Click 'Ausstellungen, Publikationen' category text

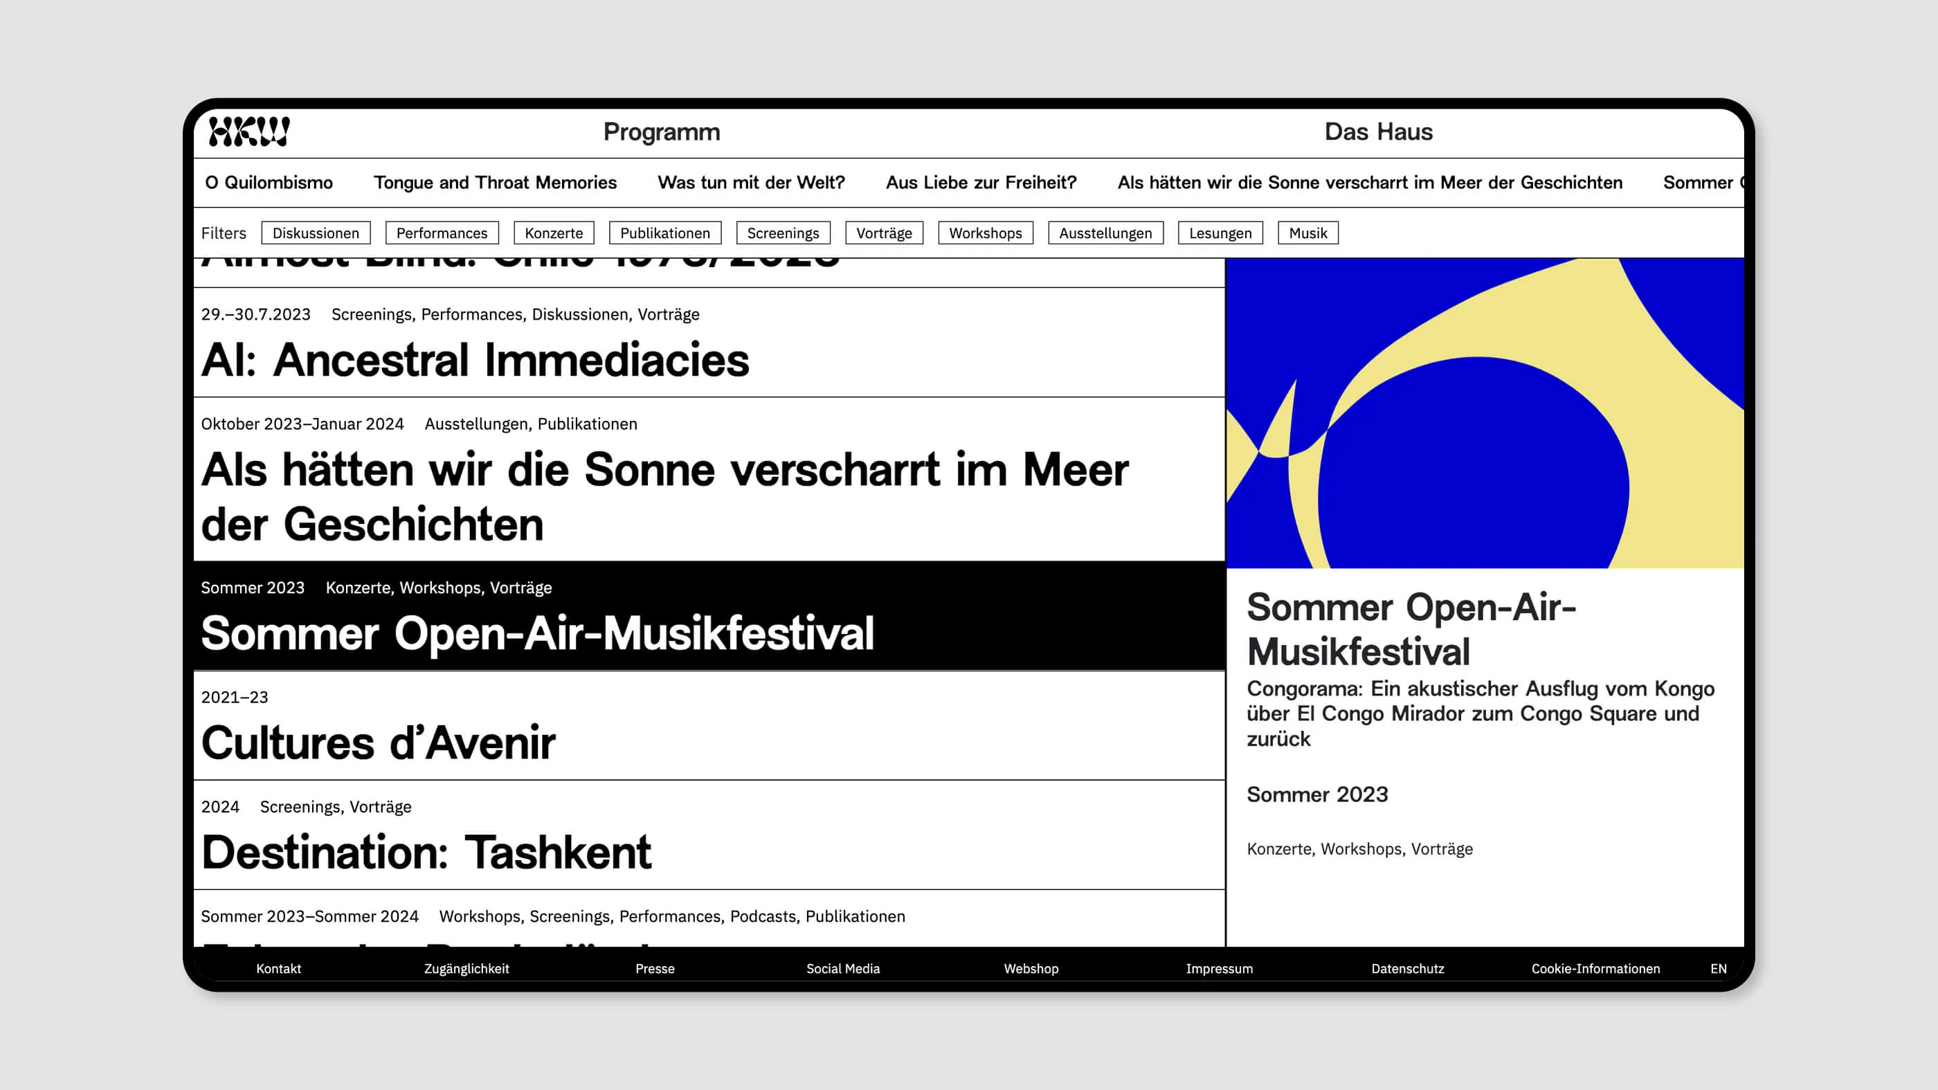coord(531,424)
